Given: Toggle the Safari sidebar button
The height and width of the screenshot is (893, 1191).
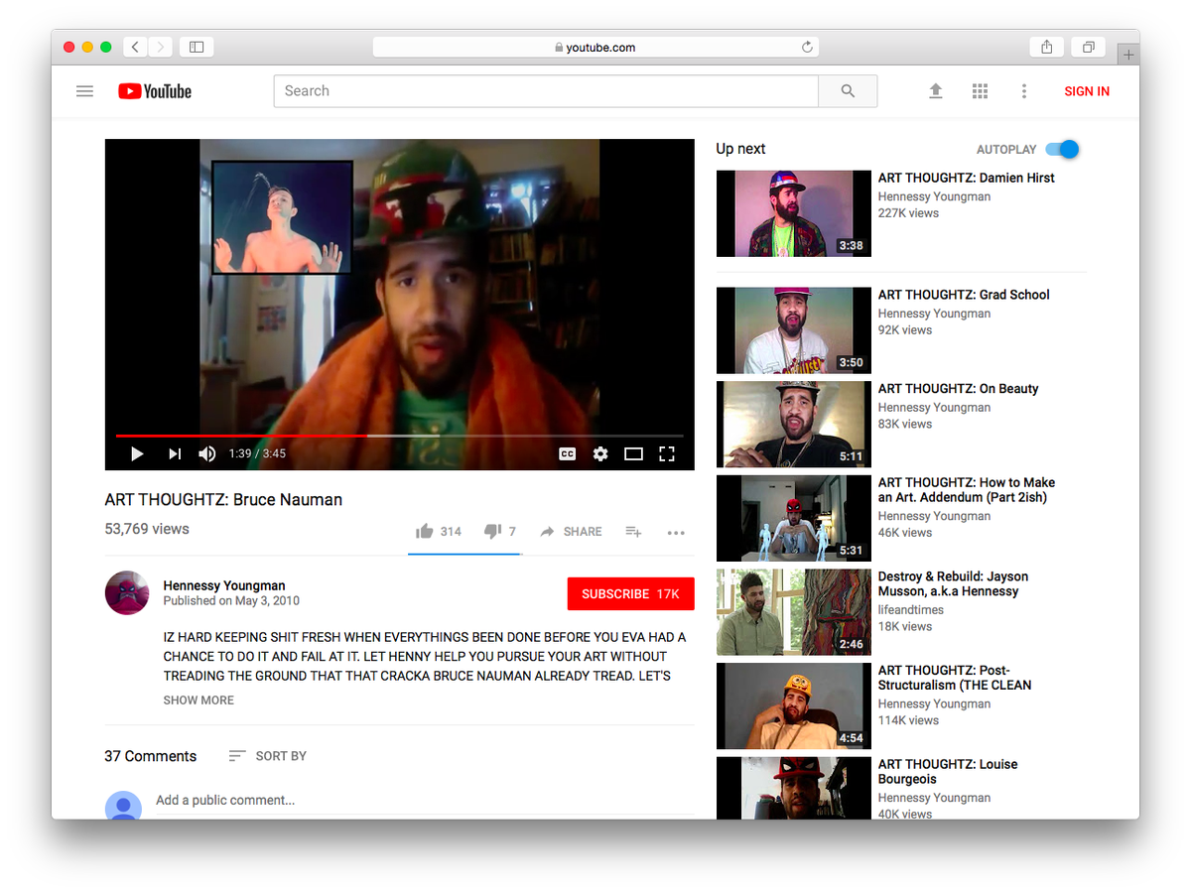Looking at the screenshot, I should [x=197, y=47].
